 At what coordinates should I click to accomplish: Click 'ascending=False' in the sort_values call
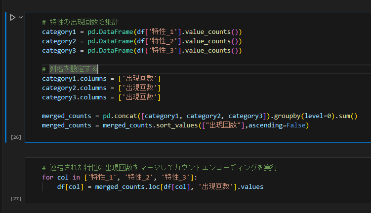click(x=277, y=125)
